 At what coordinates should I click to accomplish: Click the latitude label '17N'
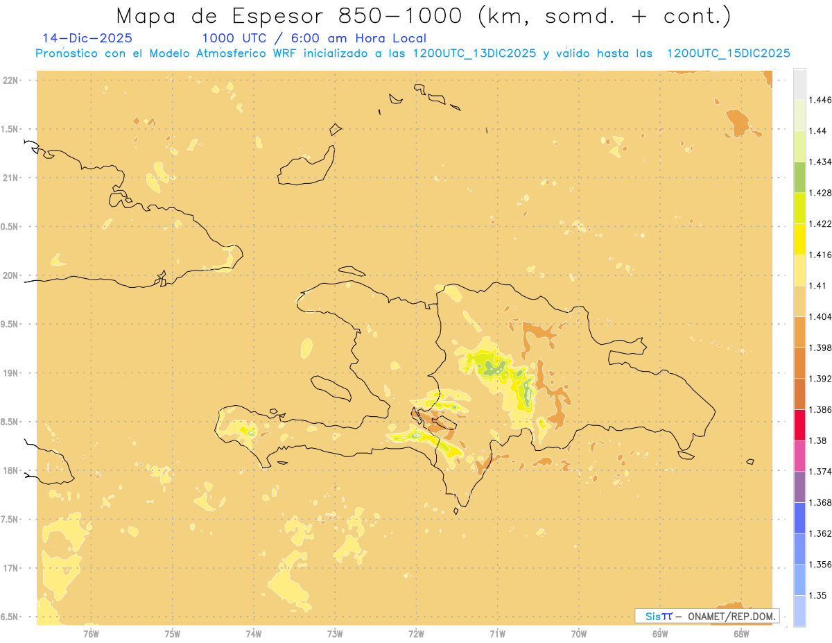[x=10, y=568]
